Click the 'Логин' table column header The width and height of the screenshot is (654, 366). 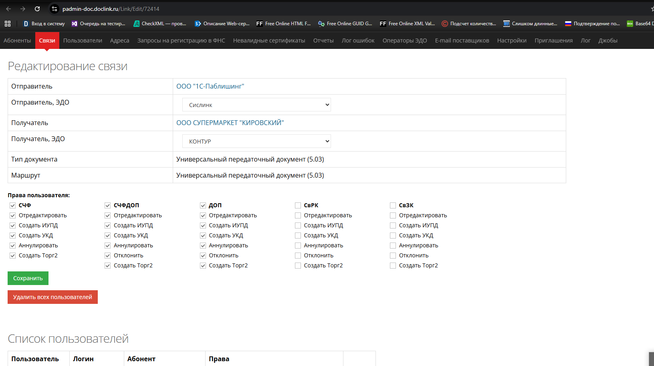click(83, 359)
